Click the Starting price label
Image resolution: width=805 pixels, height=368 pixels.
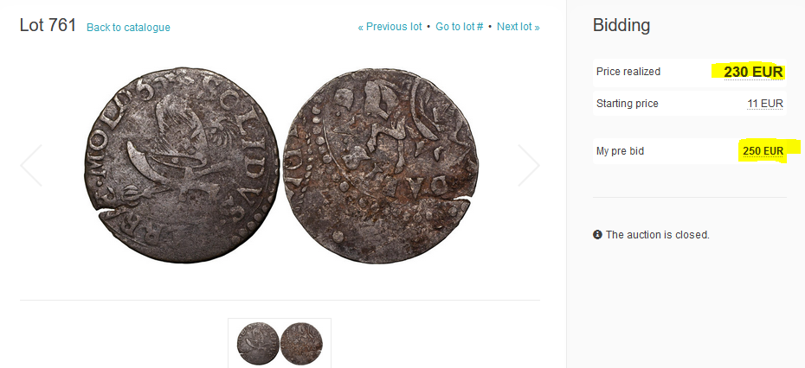pos(628,104)
